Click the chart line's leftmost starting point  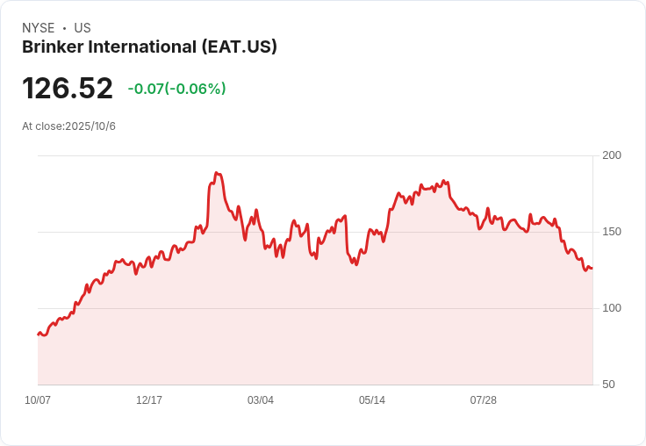39,334
